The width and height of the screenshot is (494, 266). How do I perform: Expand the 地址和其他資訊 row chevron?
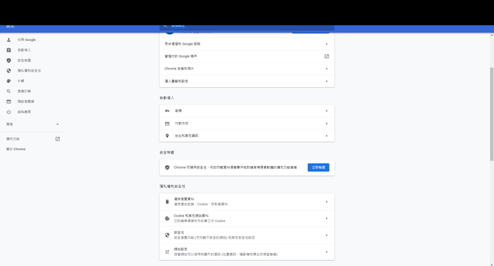tap(327, 136)
